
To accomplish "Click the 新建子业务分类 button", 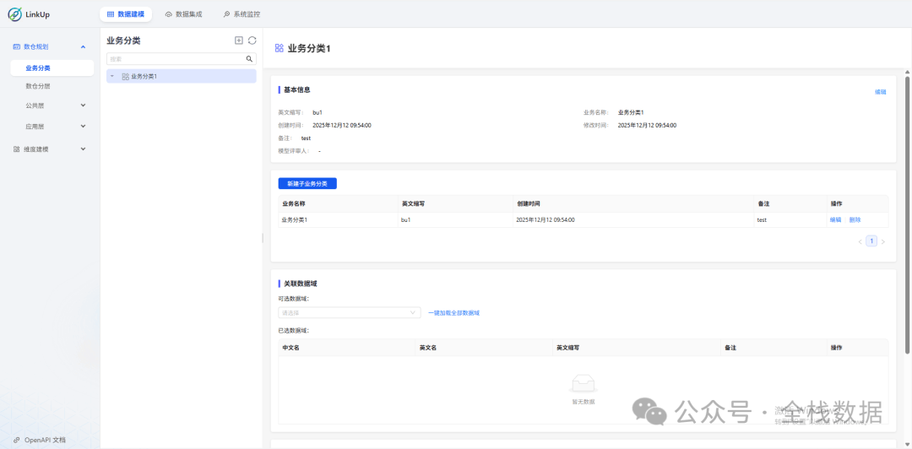I will 307,183.
